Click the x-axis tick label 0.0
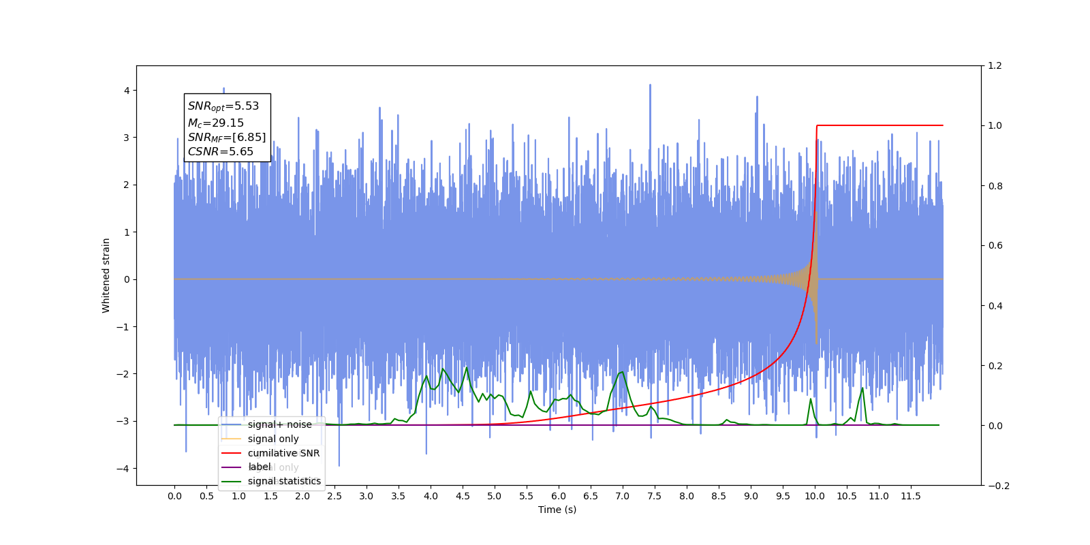Image resolution: width=1090 pixels, height=545 pixels. point(174,496)
